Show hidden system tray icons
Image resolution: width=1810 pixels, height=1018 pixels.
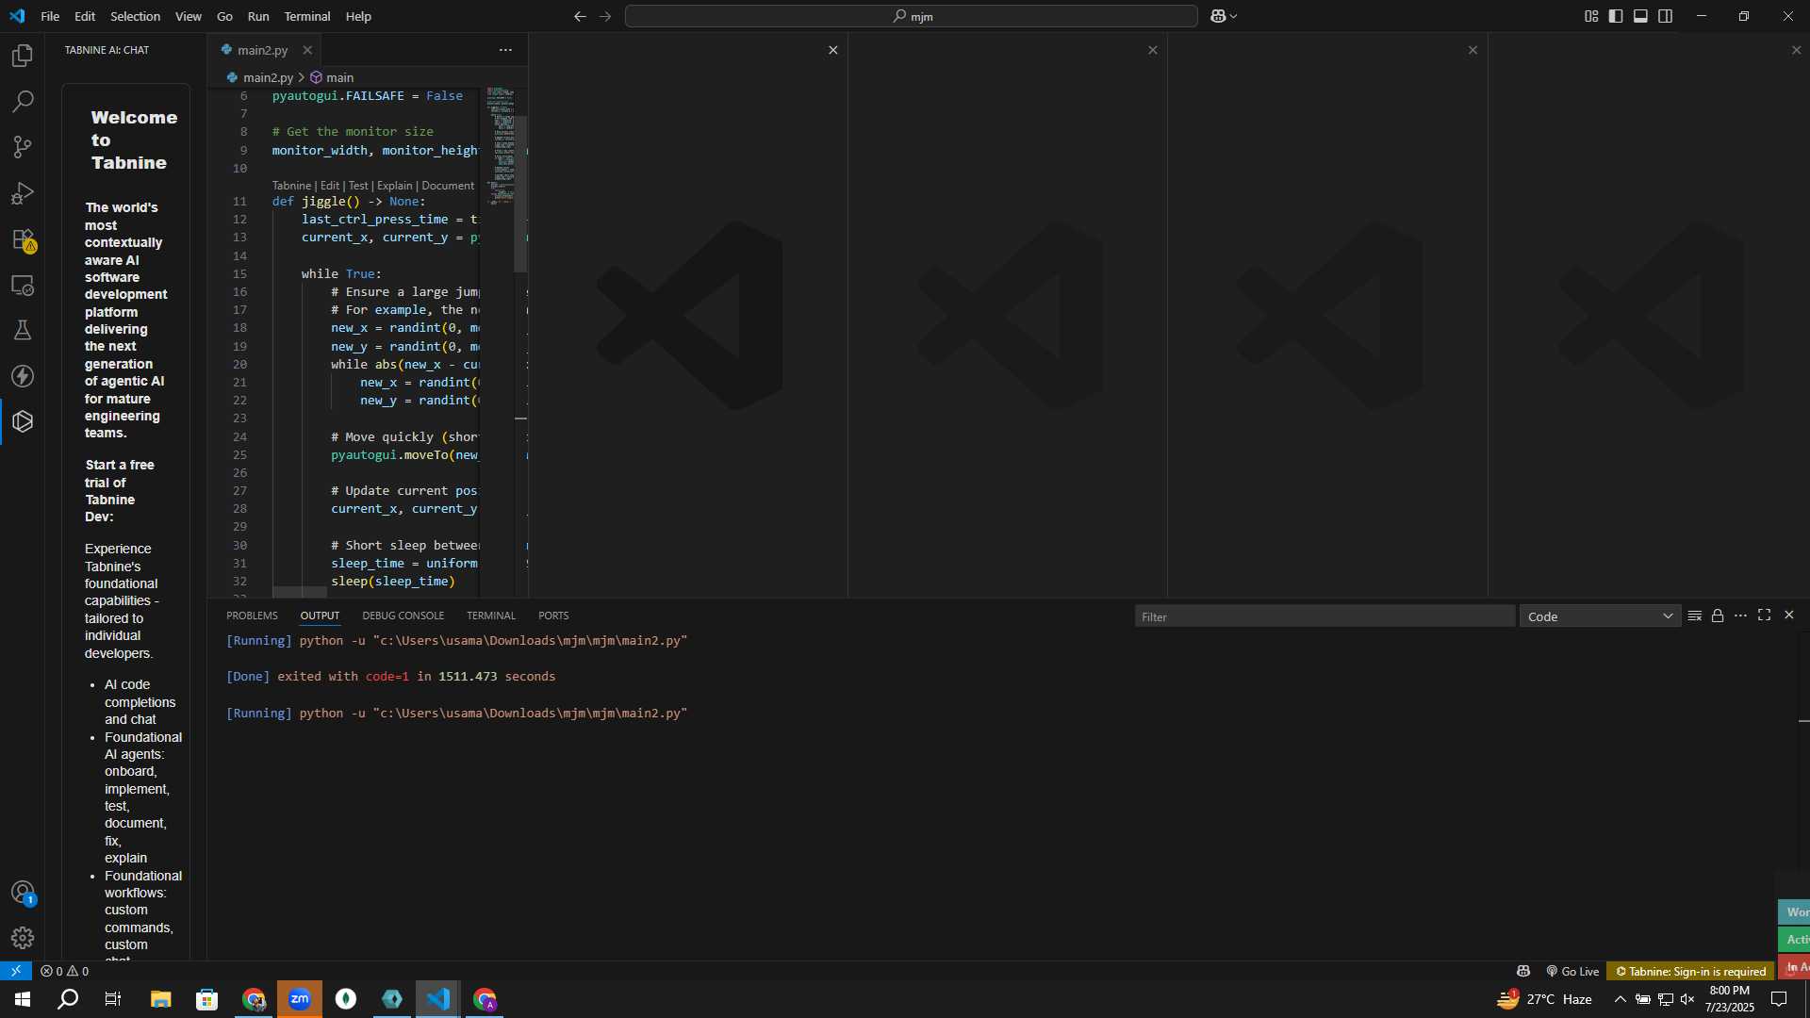click(x=1620, y=999)
